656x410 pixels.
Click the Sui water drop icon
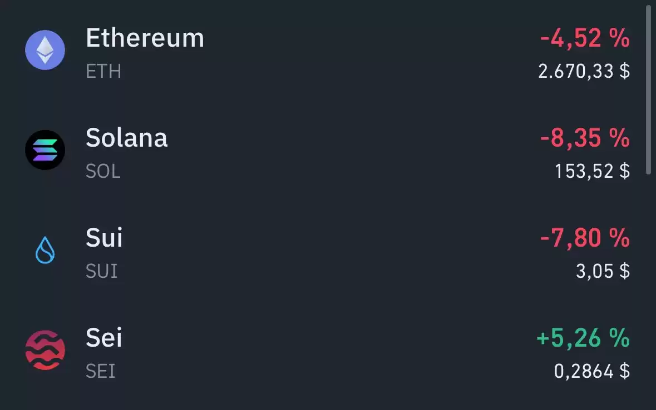coord(45,250)
